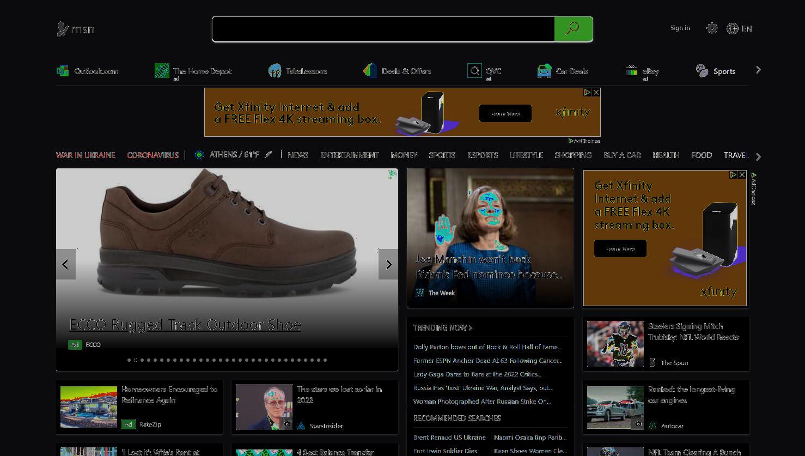Open the Health tab

click(x=666, y=155)
